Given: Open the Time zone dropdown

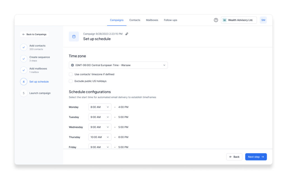Looking at the screenshot, I should pos(118,65).
